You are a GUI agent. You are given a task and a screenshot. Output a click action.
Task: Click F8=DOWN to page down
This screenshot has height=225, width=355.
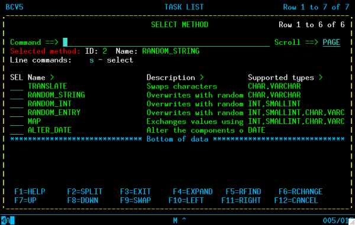(x=83, y=200)
